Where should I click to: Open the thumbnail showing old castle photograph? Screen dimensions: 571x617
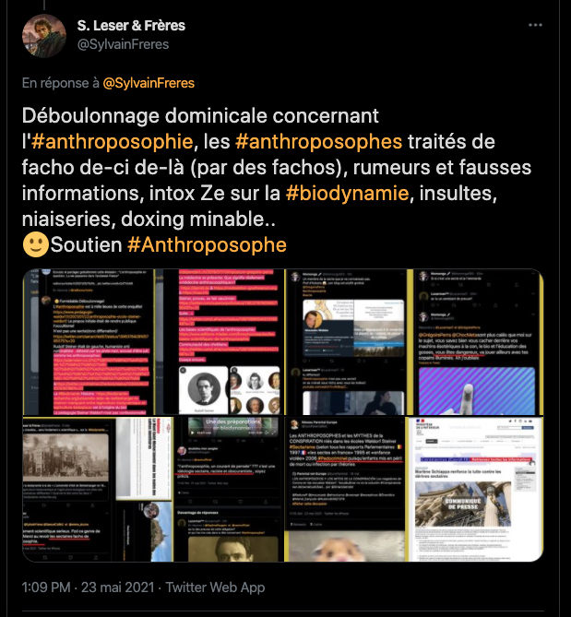[97, 489]
